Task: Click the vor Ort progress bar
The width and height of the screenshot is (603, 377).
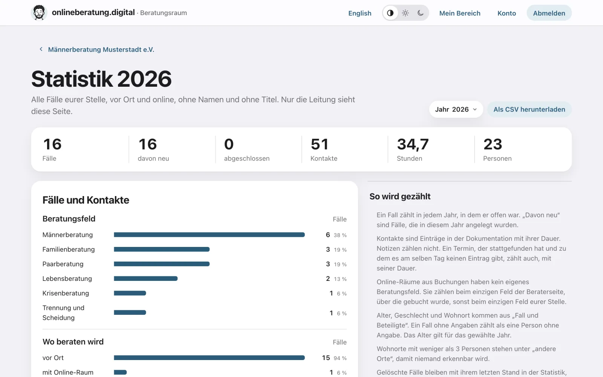Action: (x=209, y=358)
